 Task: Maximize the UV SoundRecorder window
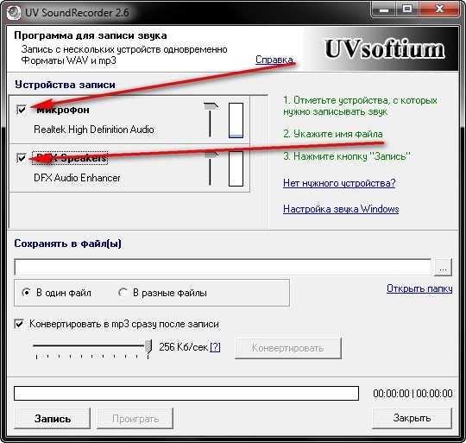tap(407, 9)
